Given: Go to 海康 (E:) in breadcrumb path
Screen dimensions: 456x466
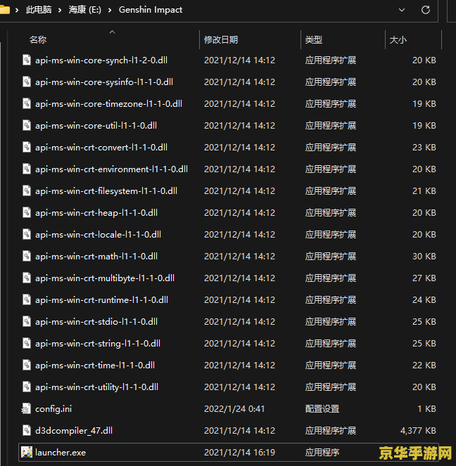Looking at the screenshot, I should [84, 10].
